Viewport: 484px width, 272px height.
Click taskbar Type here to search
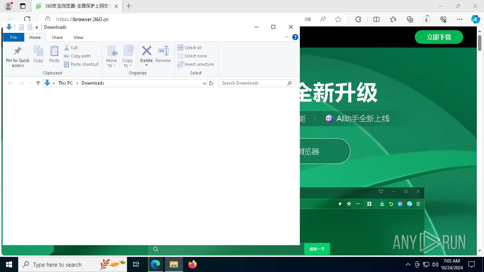[x=73, y=264]
